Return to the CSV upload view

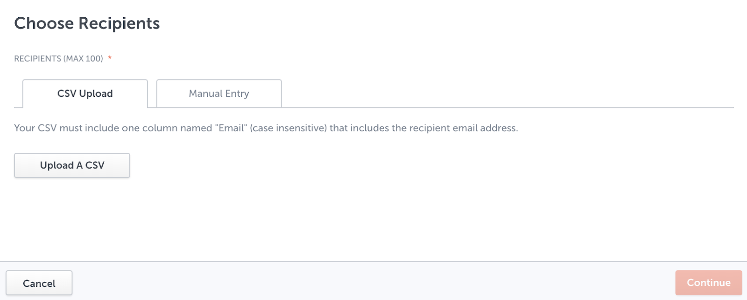point(85,93)
